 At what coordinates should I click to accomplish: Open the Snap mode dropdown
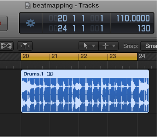point(149,46)
